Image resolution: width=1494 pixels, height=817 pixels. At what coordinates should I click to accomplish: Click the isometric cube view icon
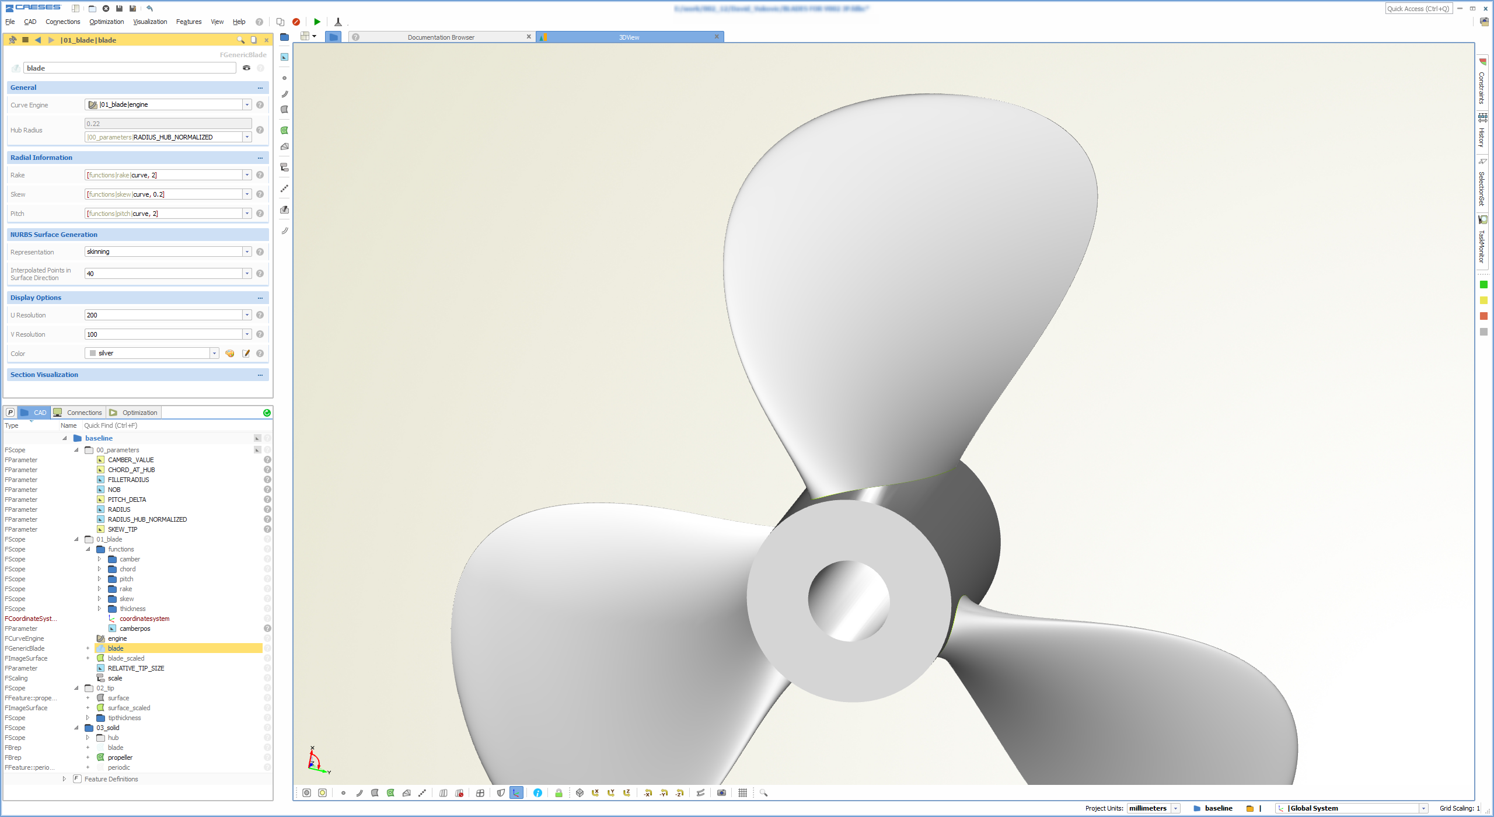580,792
